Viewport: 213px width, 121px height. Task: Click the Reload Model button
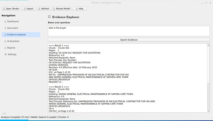[62, 9]
